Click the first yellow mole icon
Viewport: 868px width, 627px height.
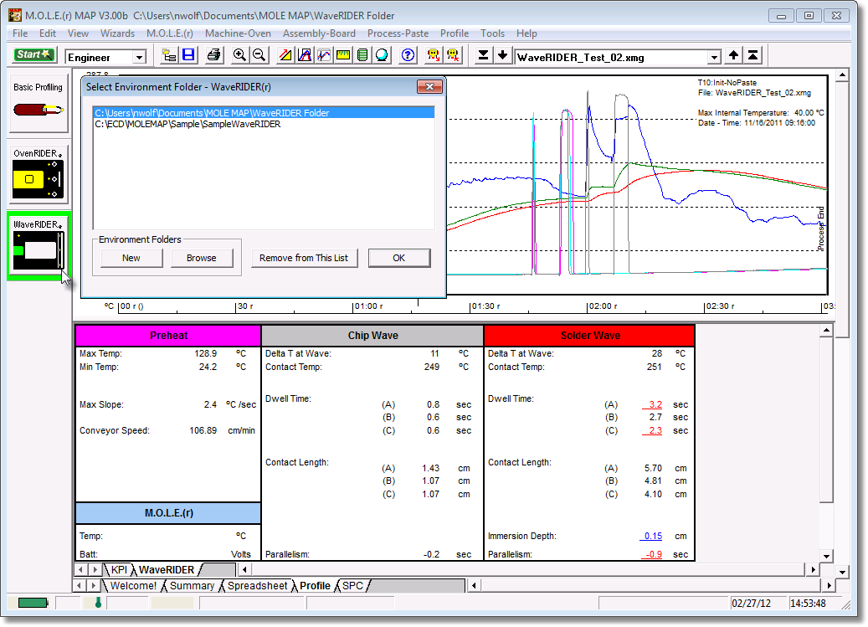coord(434,55)
